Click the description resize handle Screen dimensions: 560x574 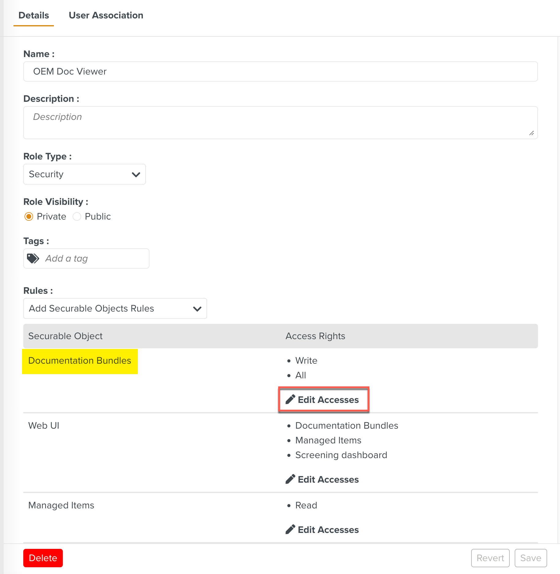532,133
